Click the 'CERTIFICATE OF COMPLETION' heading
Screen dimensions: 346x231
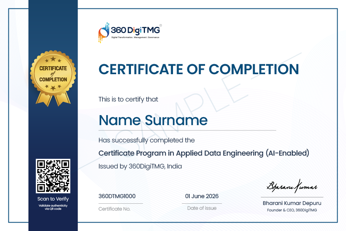[199, 69]
